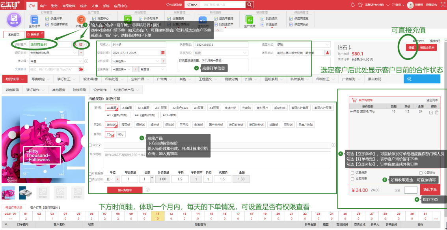Click the 临 temporary customer icon

pos(80,45)
